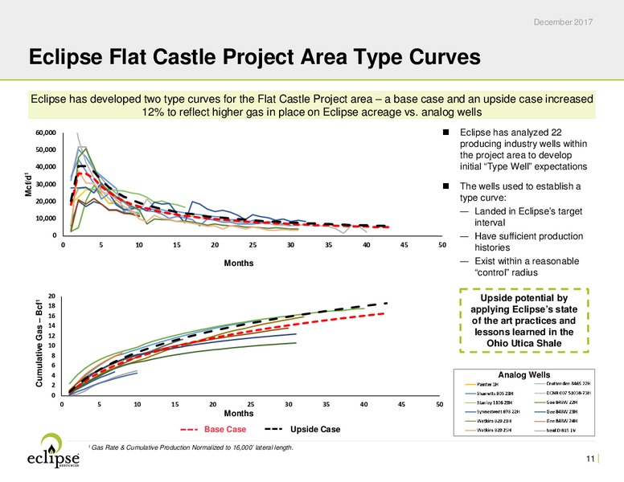This screenshot has height=482, width=624.
Task: Click the '30,000' tick on the top chart axis
Action: pos(46,184)
